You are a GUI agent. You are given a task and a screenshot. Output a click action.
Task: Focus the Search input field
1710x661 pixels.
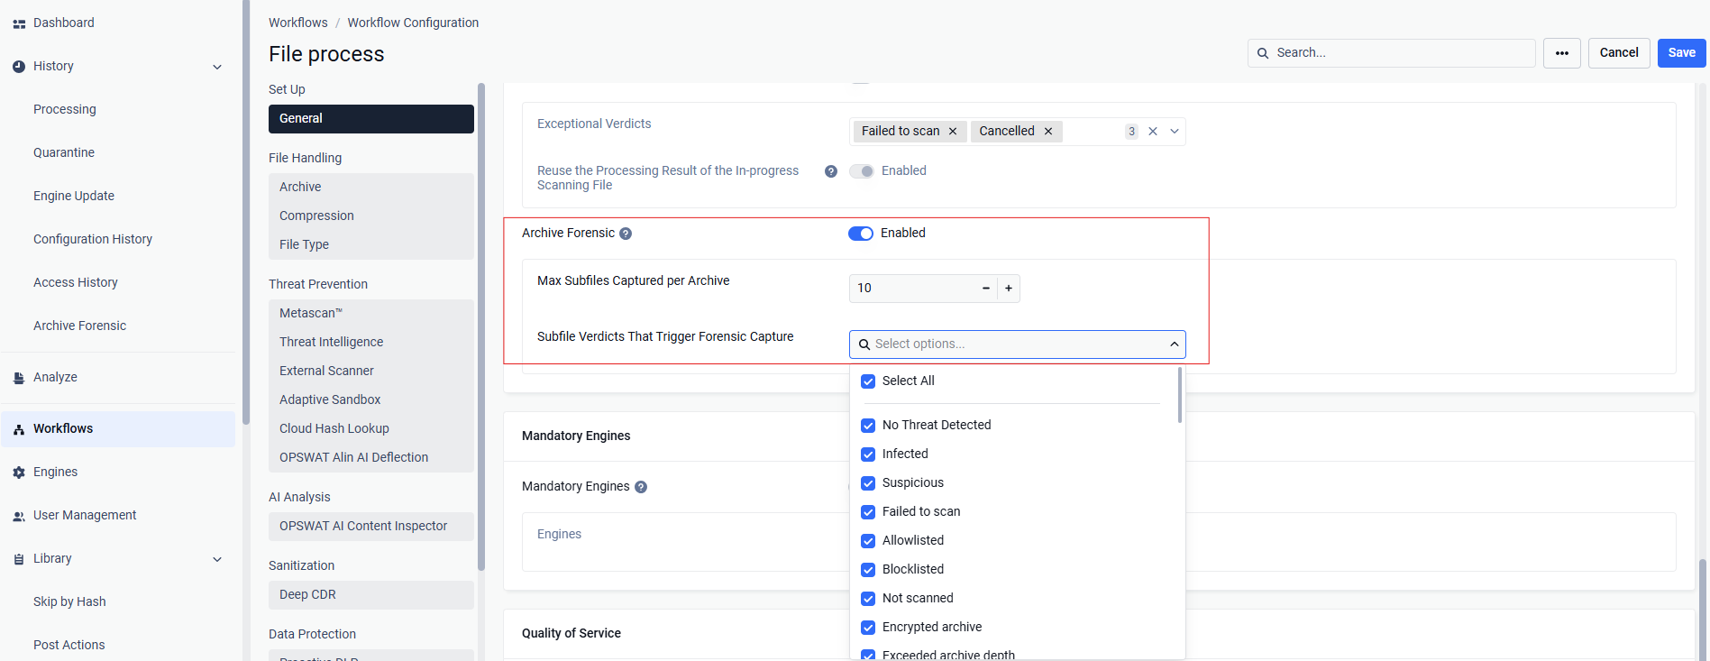click(1392, 53)
